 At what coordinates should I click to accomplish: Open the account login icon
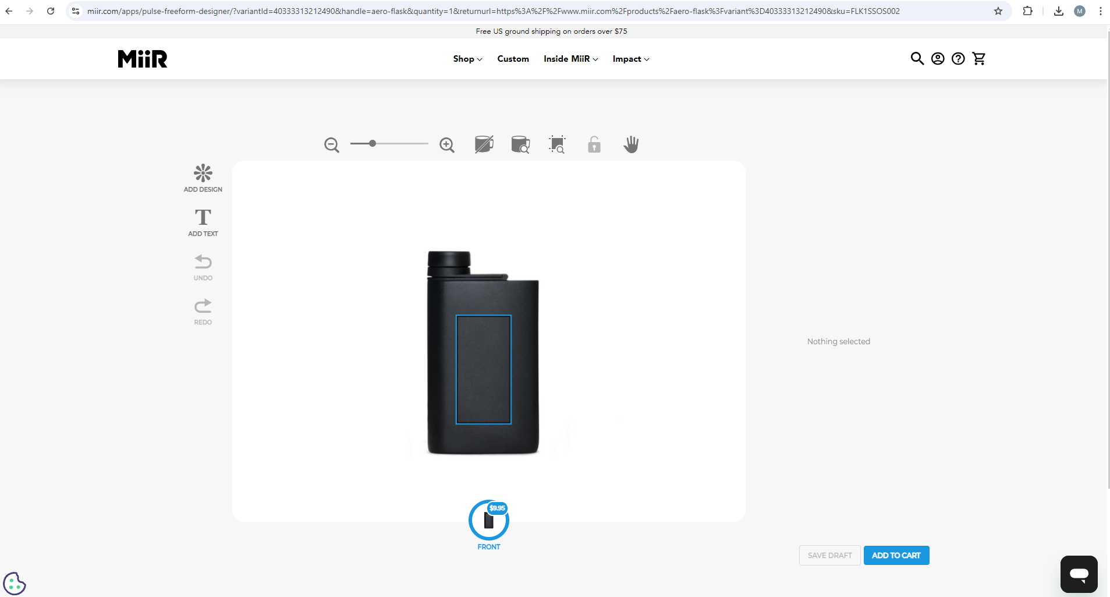[938, 58]
